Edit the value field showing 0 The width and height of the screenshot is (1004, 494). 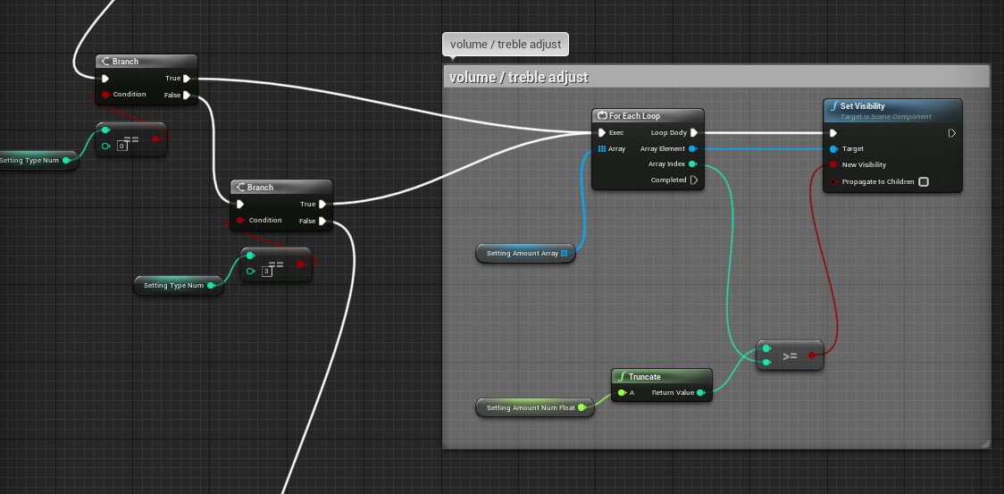(122, 147)
